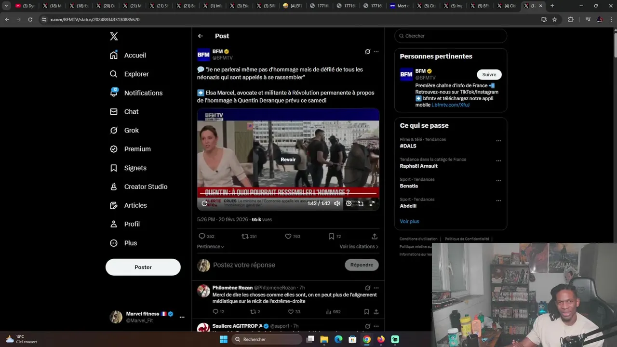More options for Benatia trend
The image size is (617, 347).
click(x=498, y=181)
